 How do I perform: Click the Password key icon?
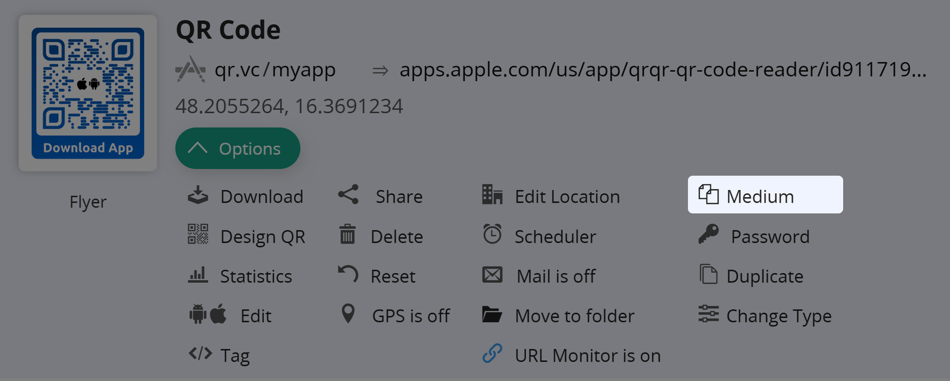pyautogui.click(x=708, y=235)
